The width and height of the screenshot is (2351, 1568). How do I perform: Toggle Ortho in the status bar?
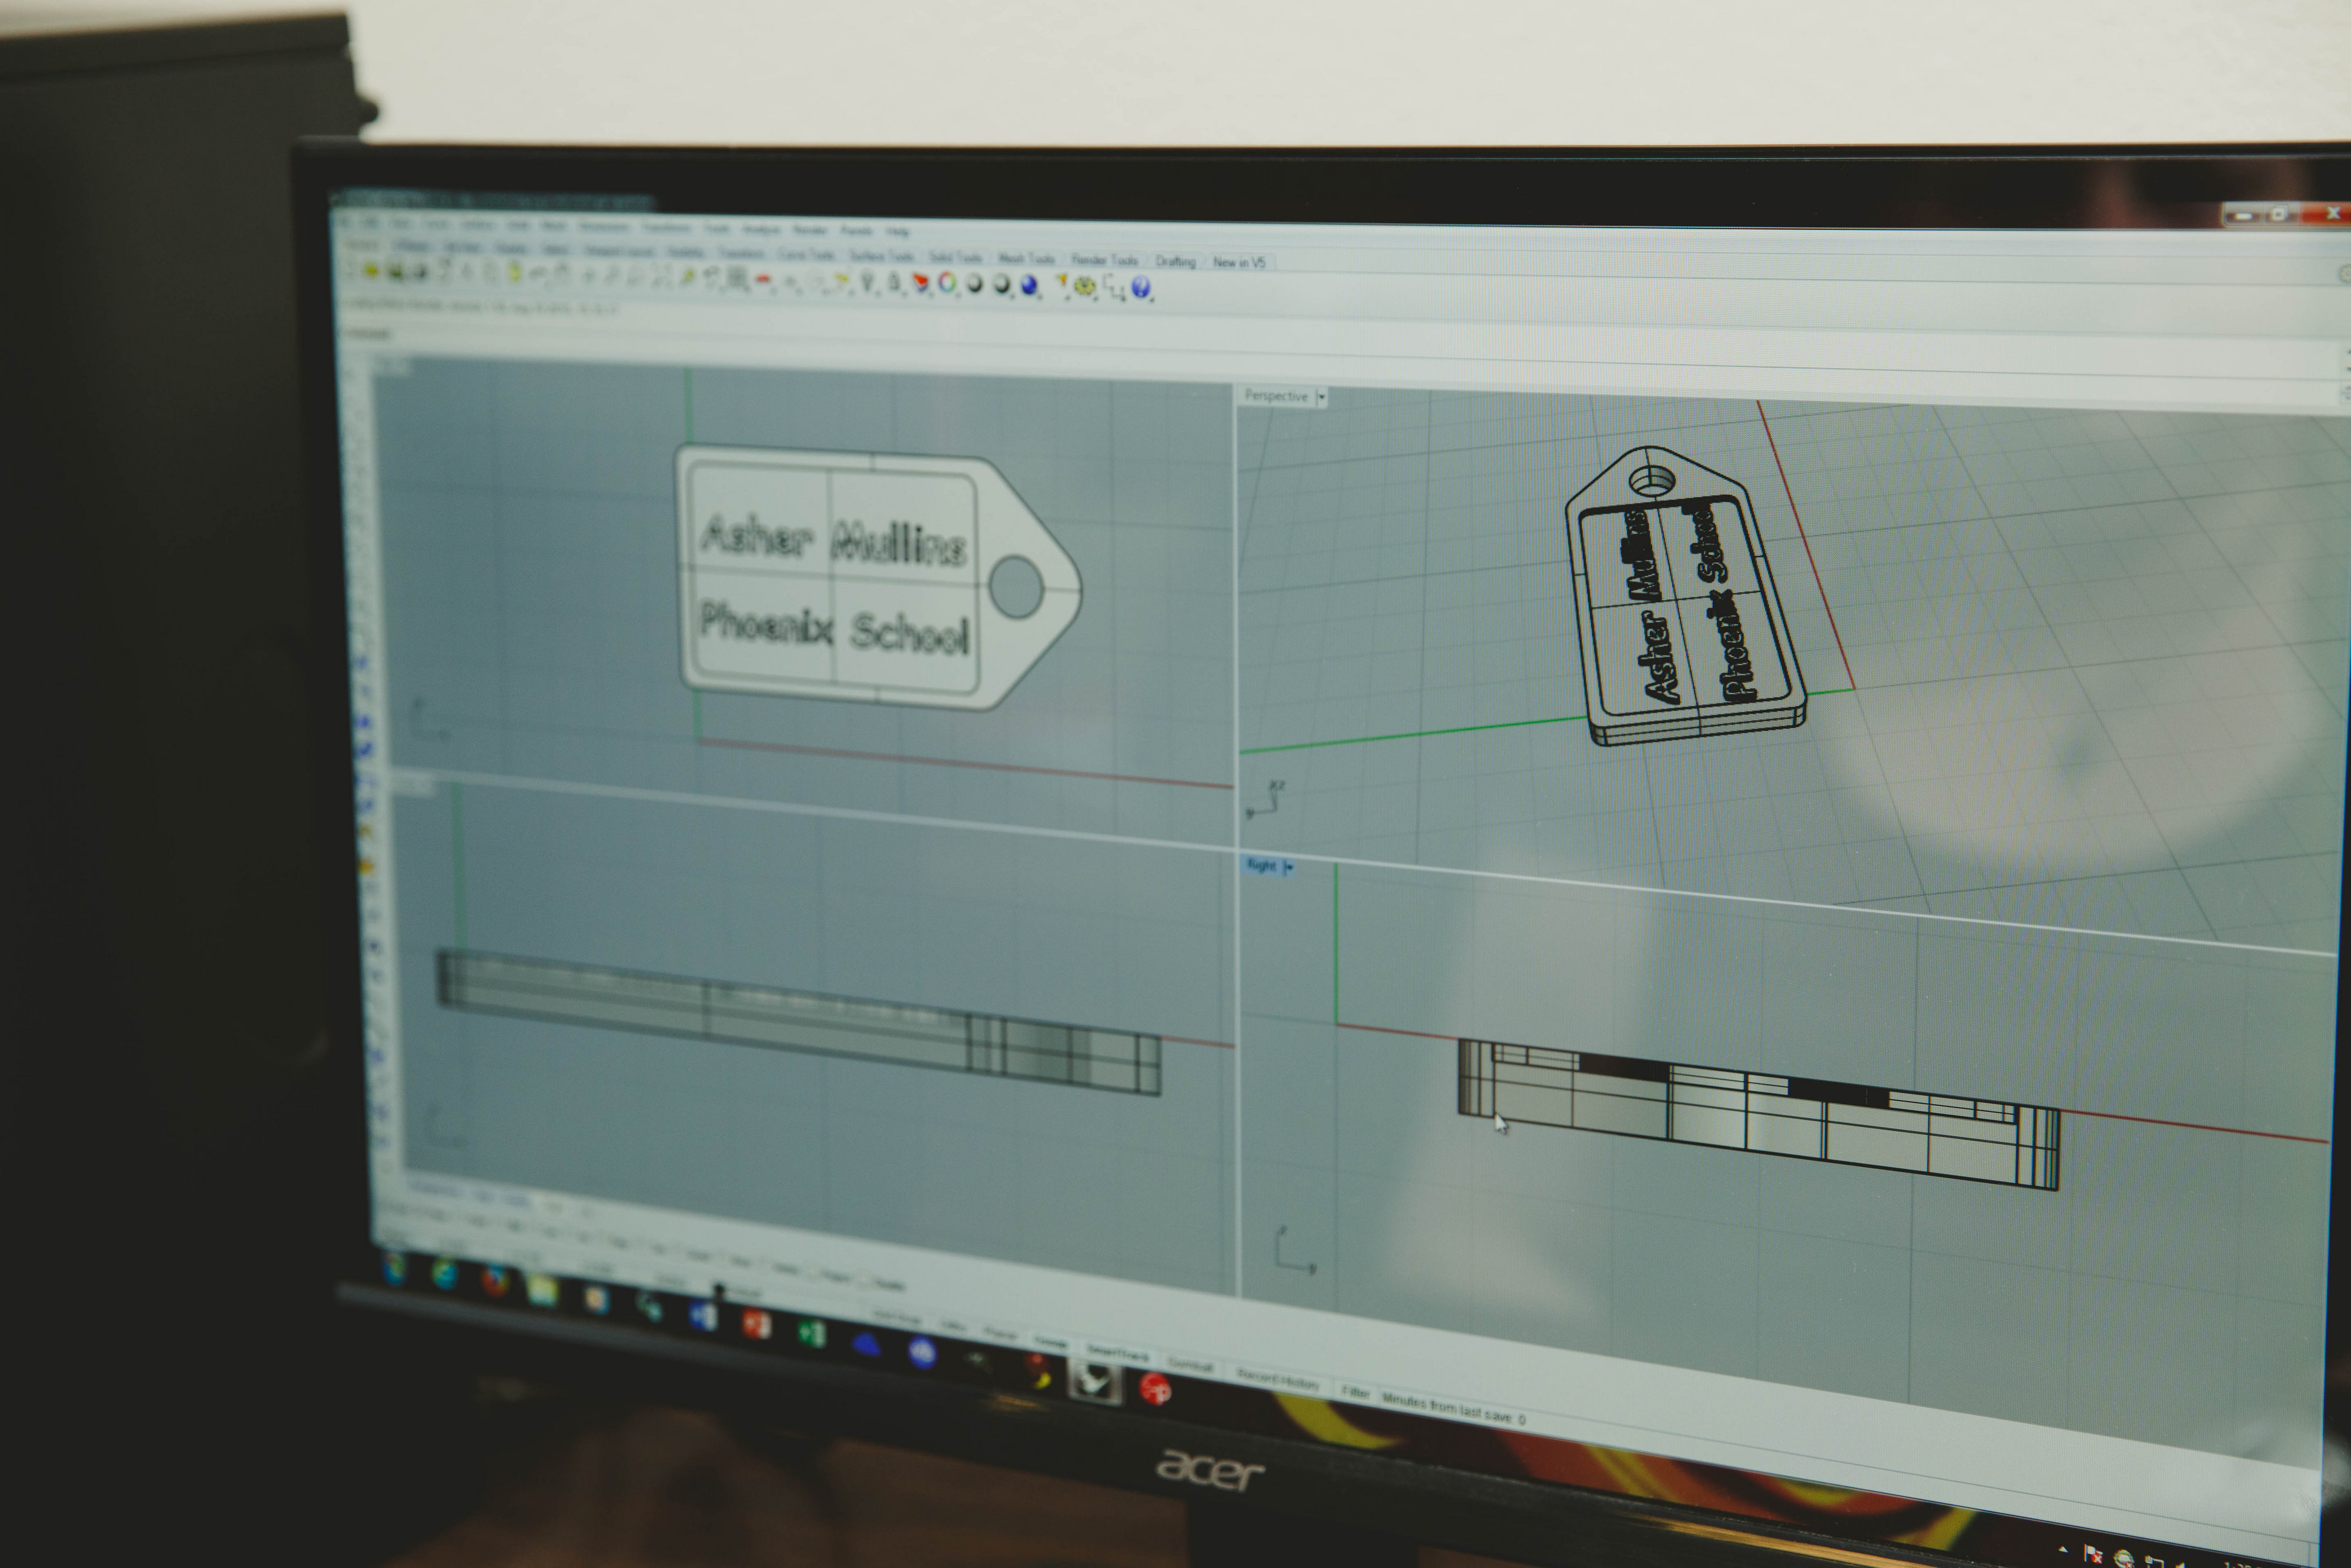click(953, 1326)
